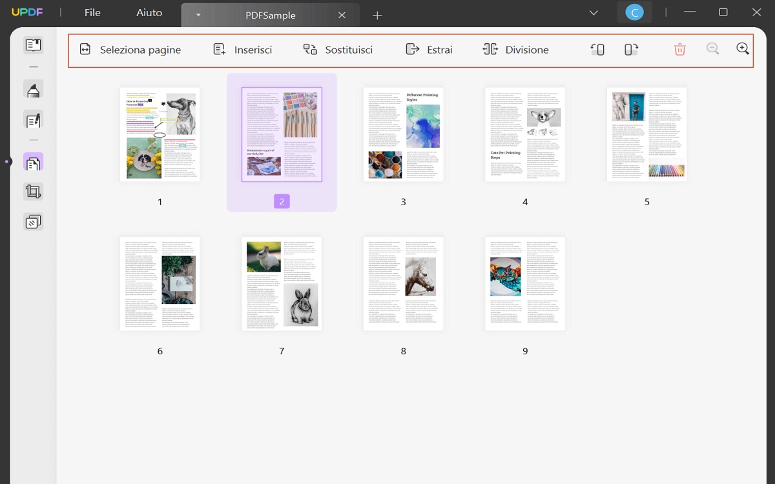Click the Inserisci button label
The height and width of the screenshot is (484, 775).
tap(253, 50)
